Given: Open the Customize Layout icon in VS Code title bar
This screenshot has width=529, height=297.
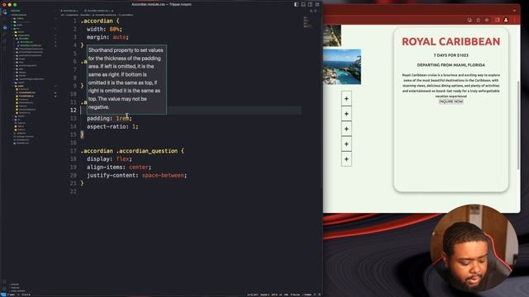Looking at the screenshot, I should (x=317, y=4).
